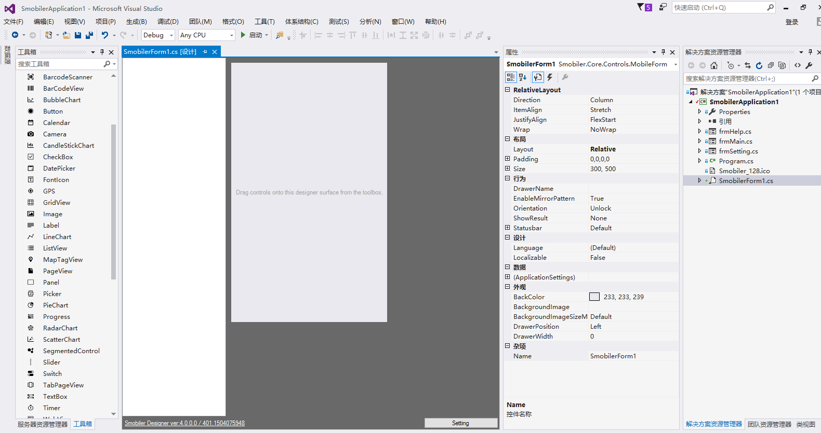This screenshot has height=433, width=821.
Task: Click the View Code icon in Solution Explorer
Action: pyautogui.click(x=798, y=65)
